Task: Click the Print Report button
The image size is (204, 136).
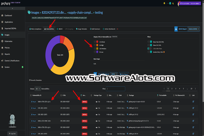Action: (124, 74)
